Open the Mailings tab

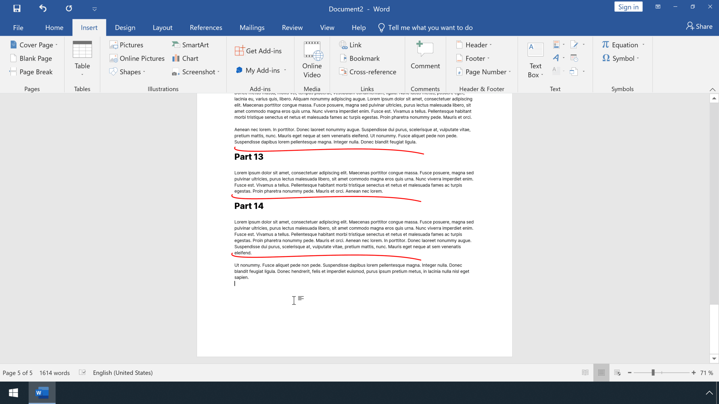coord(252,27)
